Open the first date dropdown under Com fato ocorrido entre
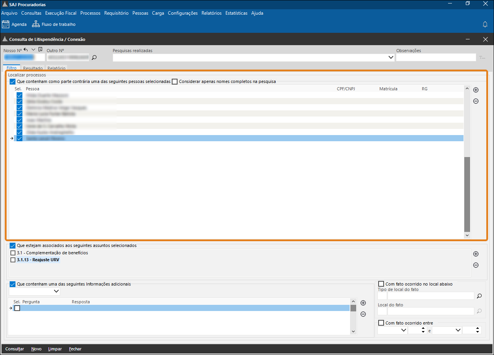 point(404,330)
